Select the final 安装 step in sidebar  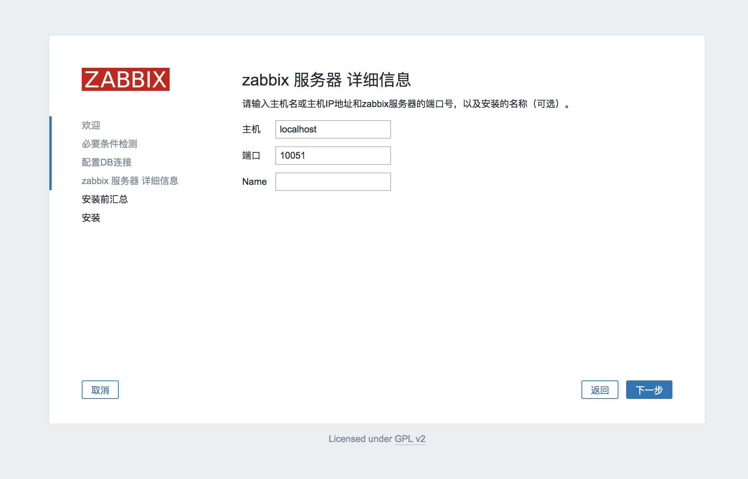(x=91, y=218)
